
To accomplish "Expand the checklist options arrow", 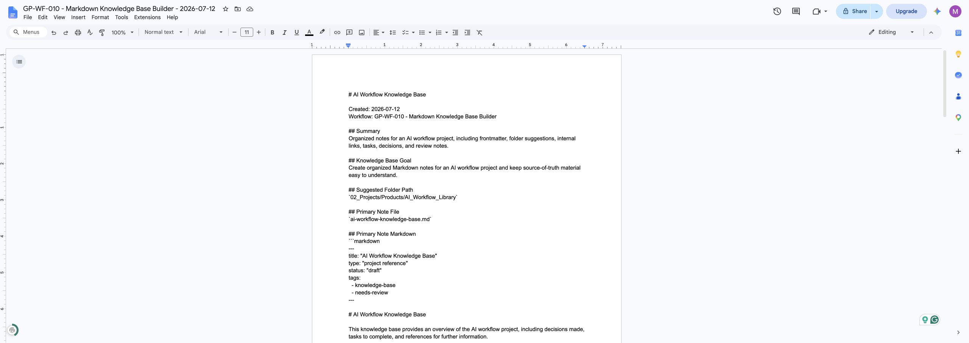I will pos(413,33).
